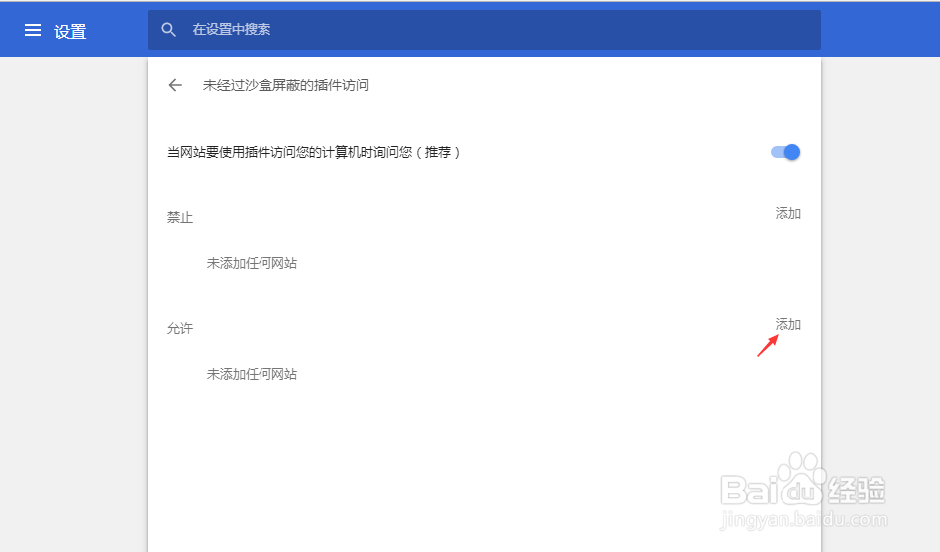Click 添加 in the 禁止 section

coord(787,214)
